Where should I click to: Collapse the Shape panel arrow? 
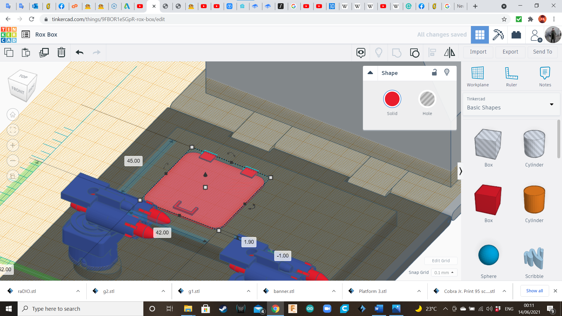[370, 73]
